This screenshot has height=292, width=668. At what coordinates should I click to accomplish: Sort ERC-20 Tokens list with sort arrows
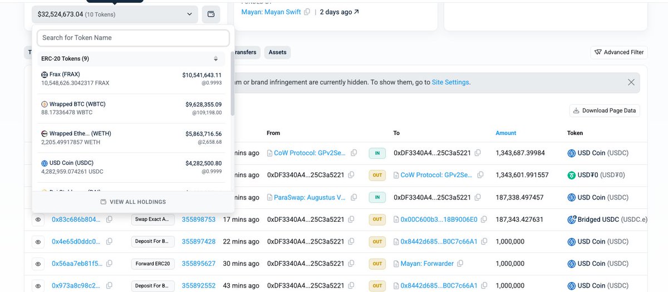tap(216, 59)
